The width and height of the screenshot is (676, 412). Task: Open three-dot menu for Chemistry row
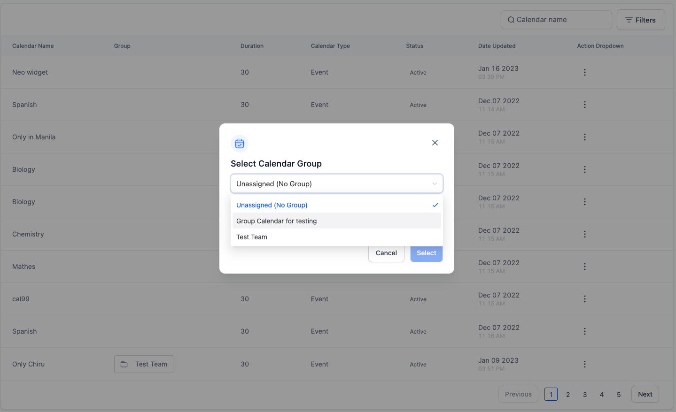coord(585,234)
